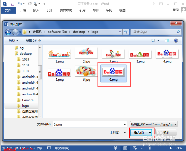Click the zoom in plus button
Image resolution: width=186 pixels, height=151 pixels.
[171, 148]
